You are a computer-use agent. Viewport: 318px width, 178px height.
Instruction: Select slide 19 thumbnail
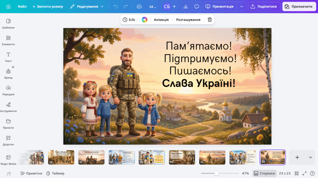point(152,157)
